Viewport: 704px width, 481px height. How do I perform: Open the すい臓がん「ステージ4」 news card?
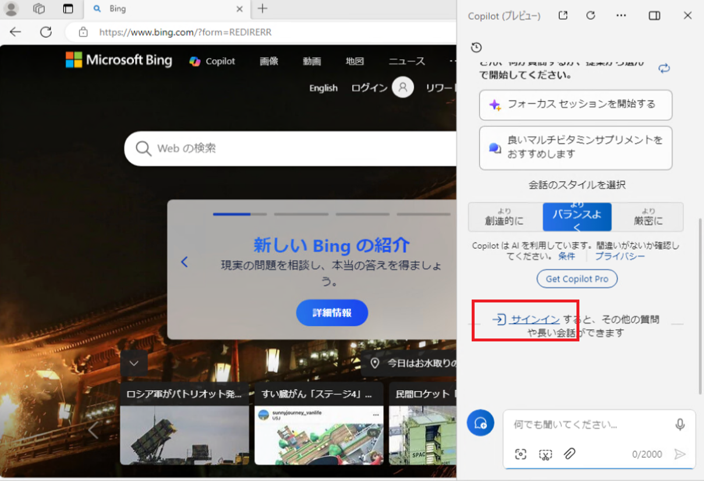[x=319, y=423]
